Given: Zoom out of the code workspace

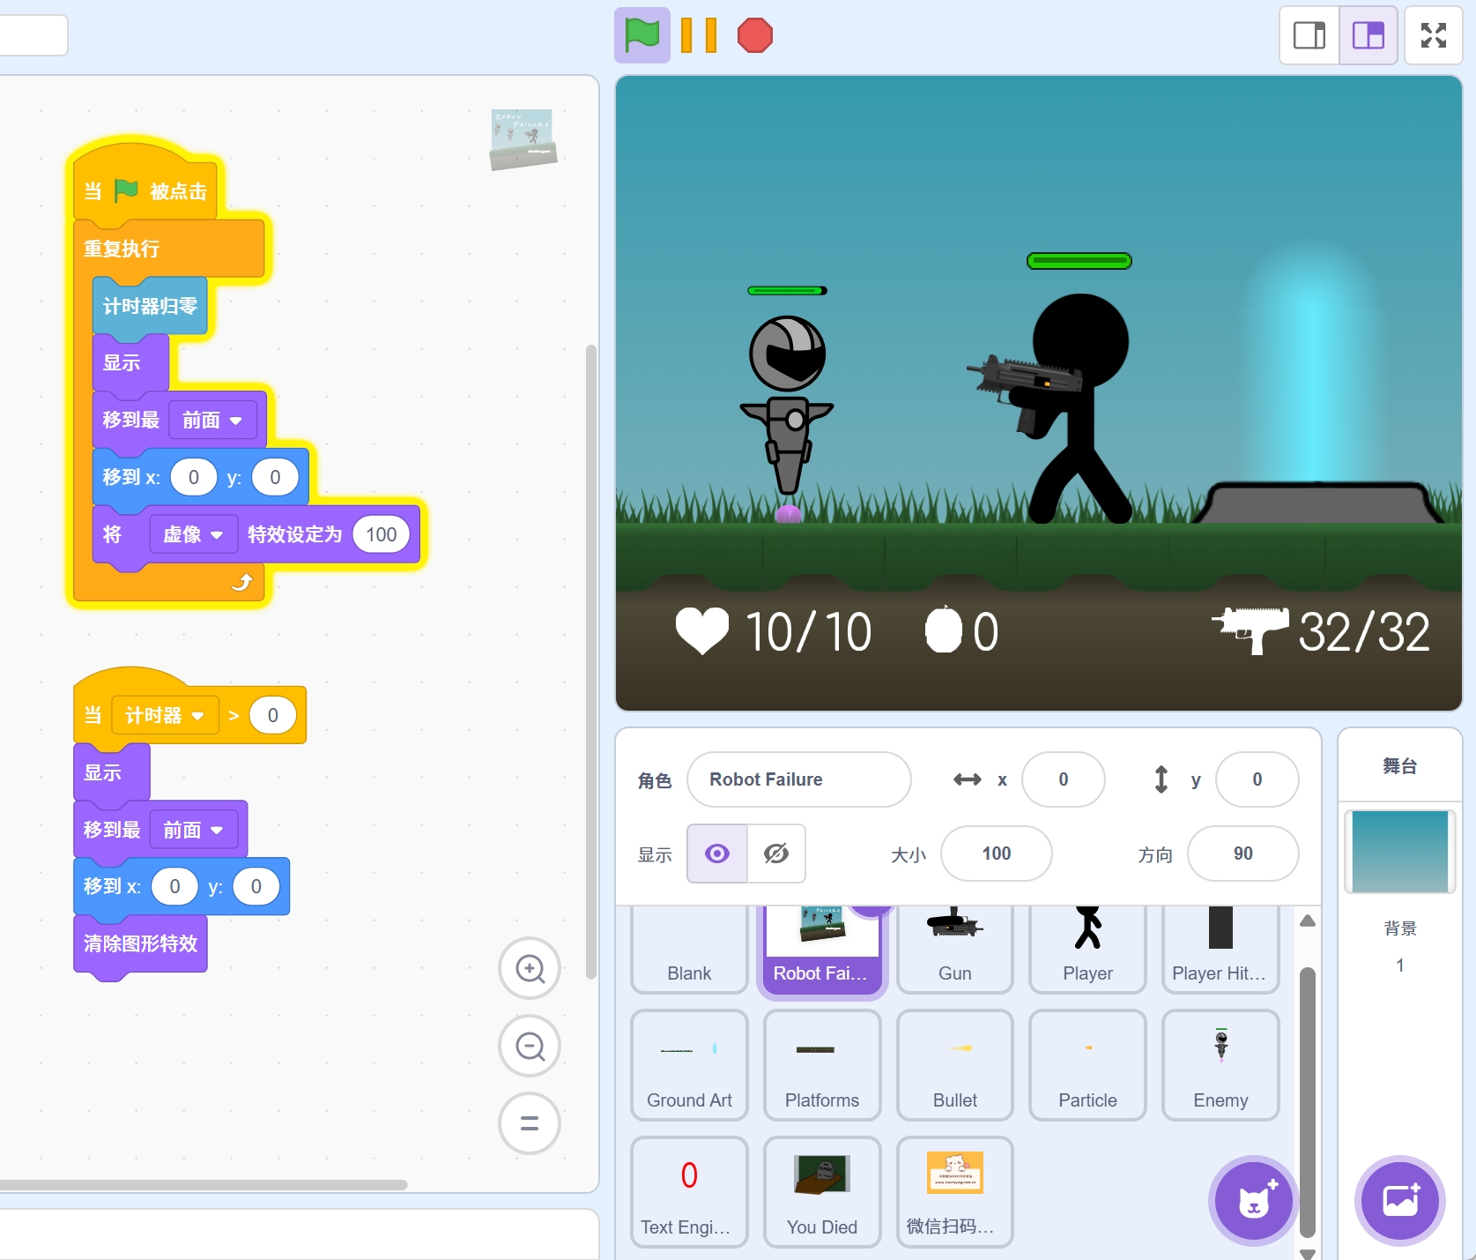Looking at the screenshot, I should [x=530, y=1047].
